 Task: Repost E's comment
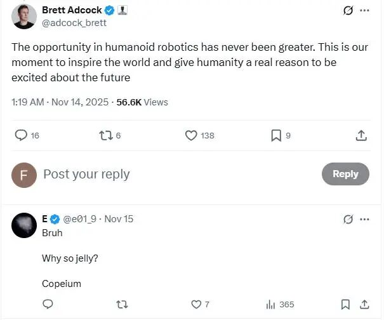coord(122,305)
